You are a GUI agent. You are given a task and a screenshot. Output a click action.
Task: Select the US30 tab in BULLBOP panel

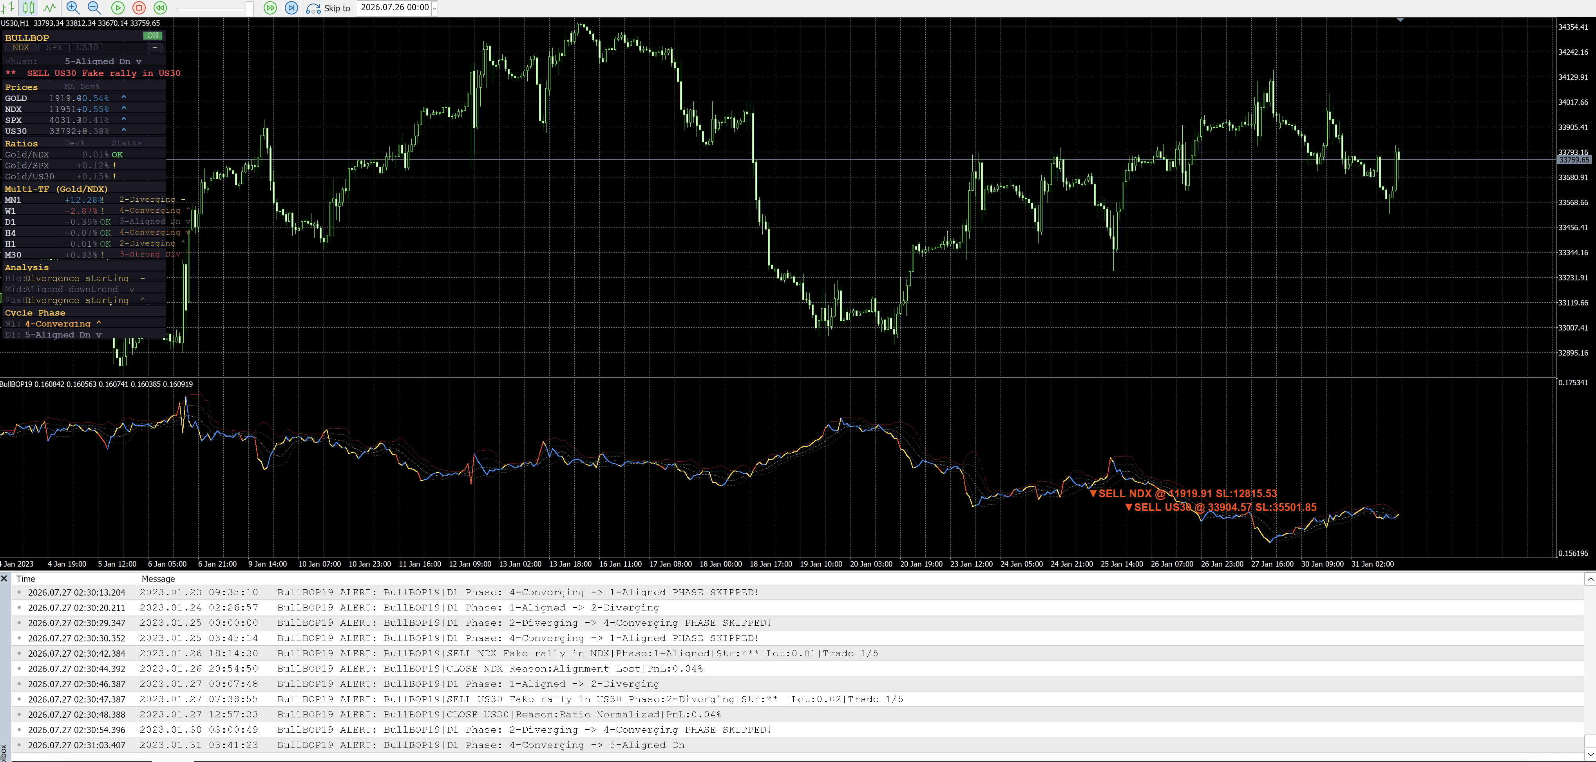click(x=87, y=48)
